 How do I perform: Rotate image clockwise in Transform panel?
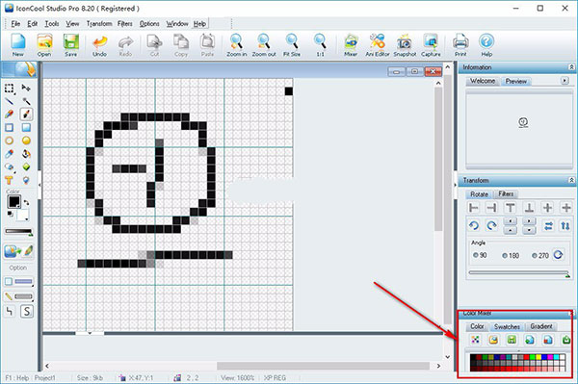491,225
